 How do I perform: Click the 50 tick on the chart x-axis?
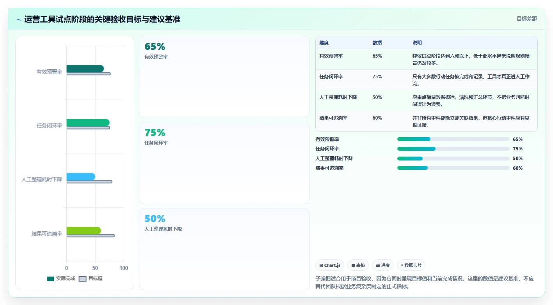coord(95,268)
